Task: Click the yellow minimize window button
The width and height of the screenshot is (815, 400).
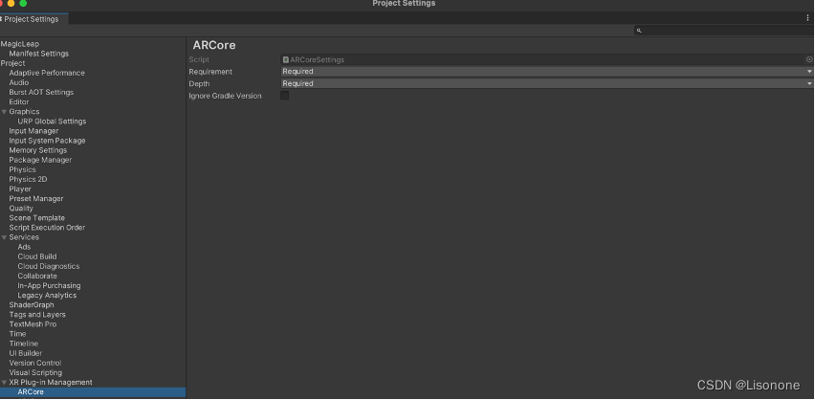Action: click(11, 3)
